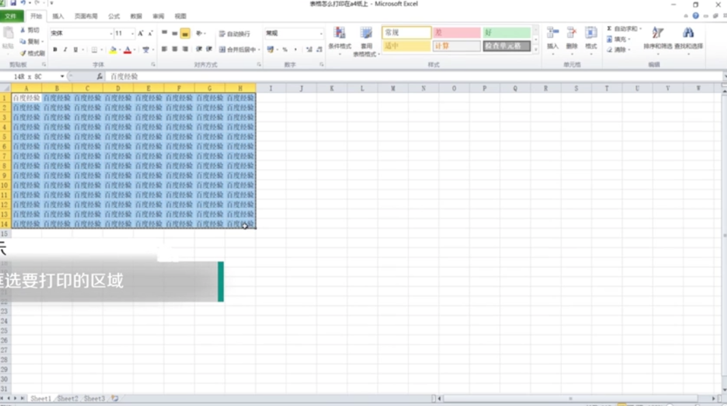The height and width of the screenshot is (406, 727).
Task: Apply the red font color A
Action: click(x=128, y=50)
